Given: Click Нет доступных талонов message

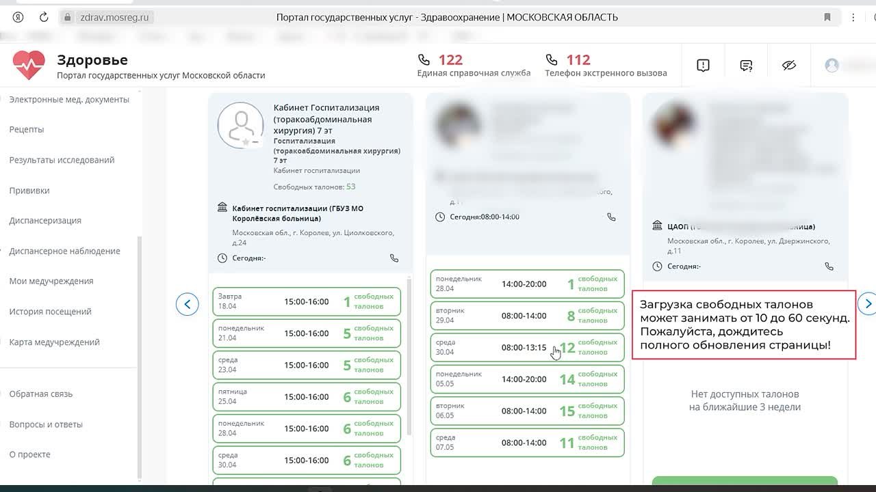Looking at the screenshot, I should [x=745, y=400].
